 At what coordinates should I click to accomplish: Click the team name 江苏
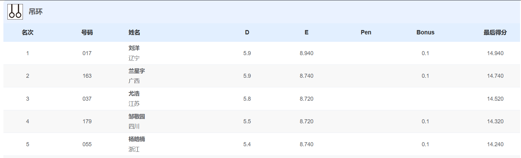click(134, 104)
